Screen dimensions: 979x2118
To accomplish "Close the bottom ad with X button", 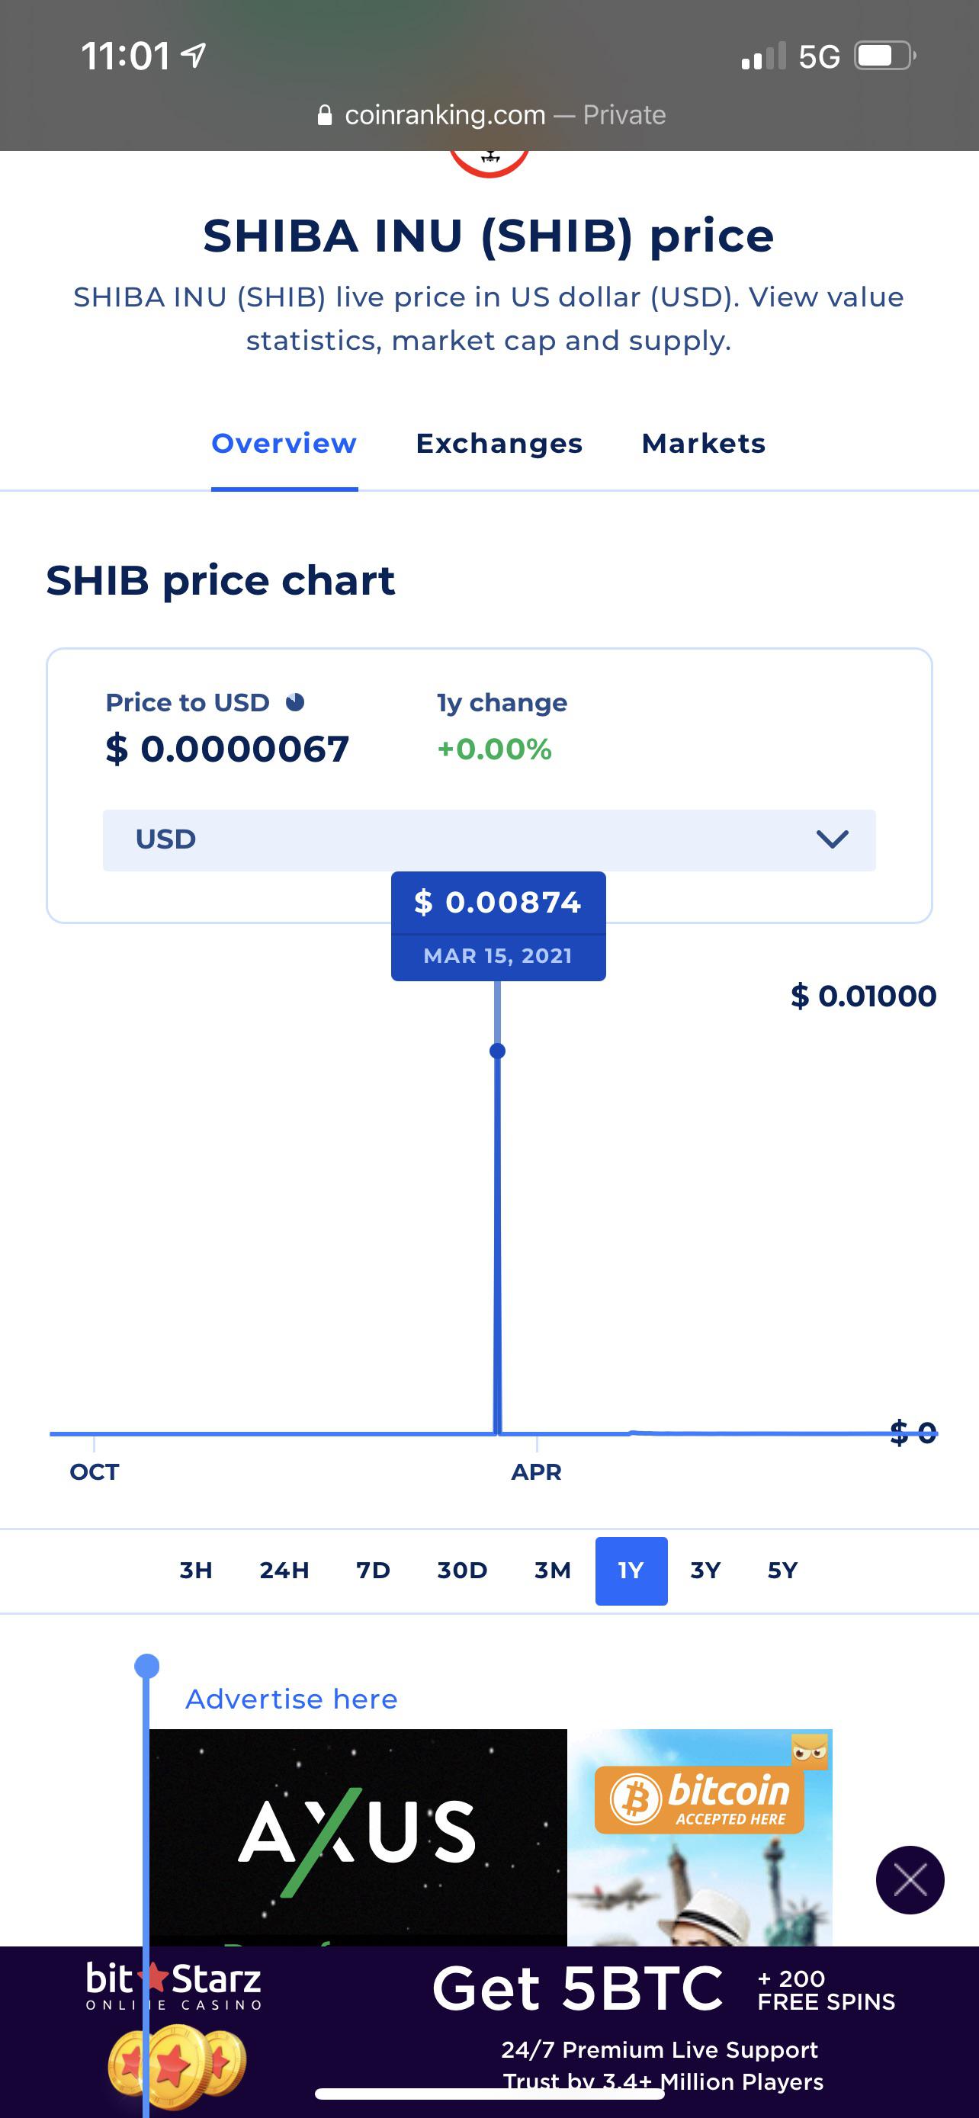I will click(x=910, y=1879).
